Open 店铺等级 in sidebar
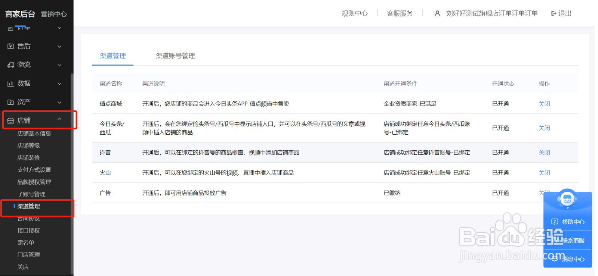The image size is (598, 276). 28,145
